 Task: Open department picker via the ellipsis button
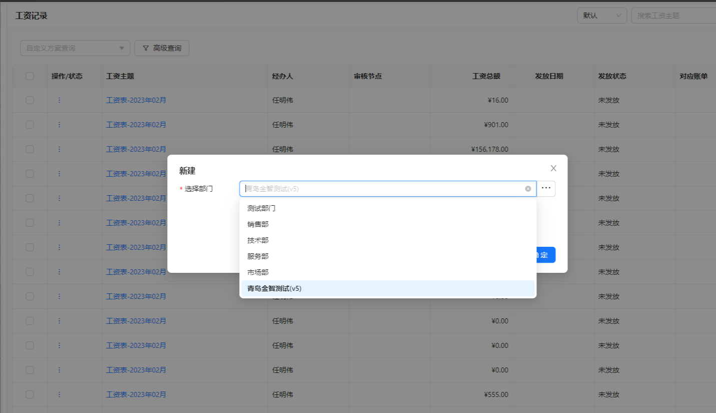[546, 189]
